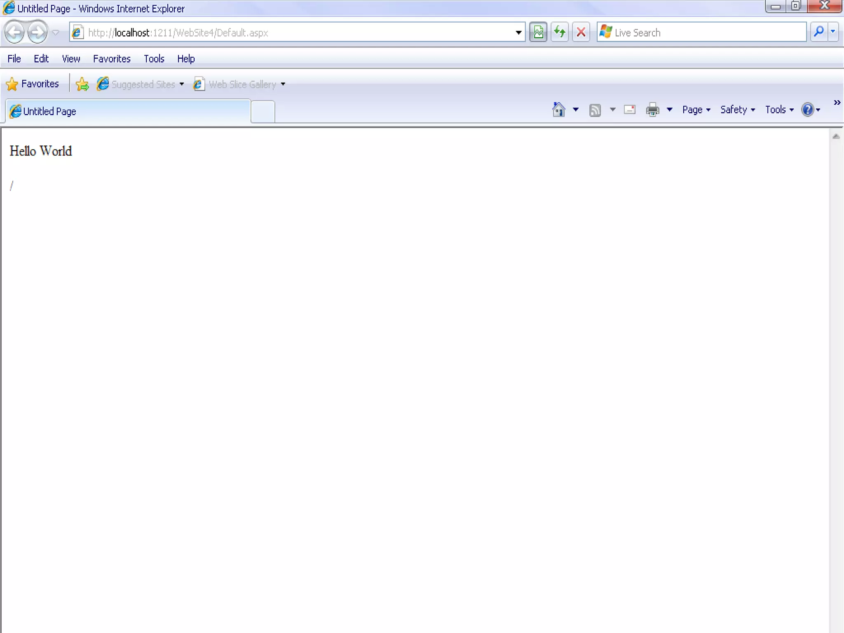The height and width of the screenshot is (633, 844).
Task: Click the Add to Favorites Bar star
Action: pos(82,84)
